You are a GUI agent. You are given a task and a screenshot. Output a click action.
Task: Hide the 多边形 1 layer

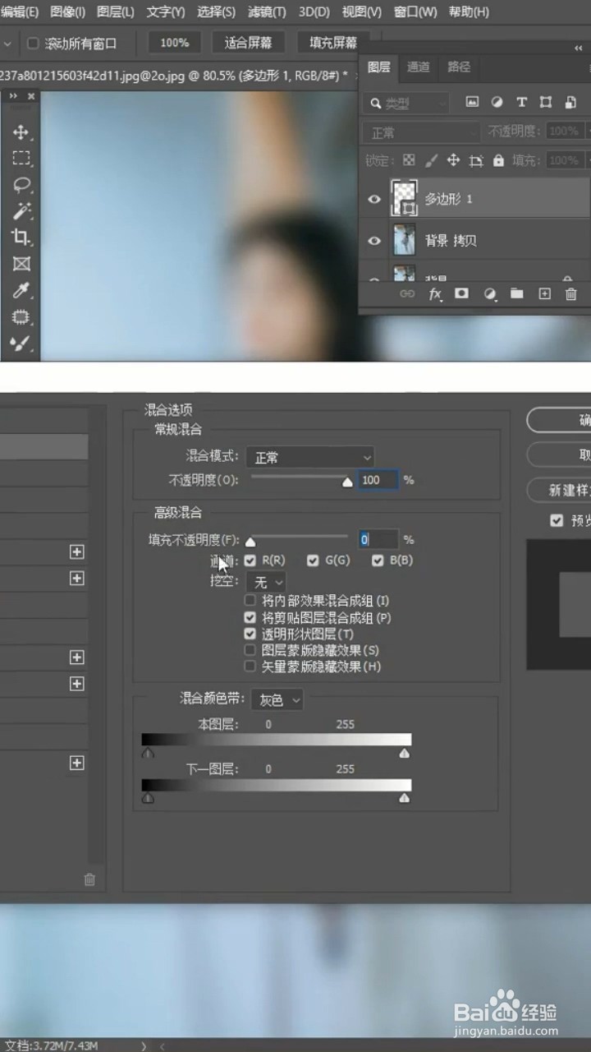(374, 199)
